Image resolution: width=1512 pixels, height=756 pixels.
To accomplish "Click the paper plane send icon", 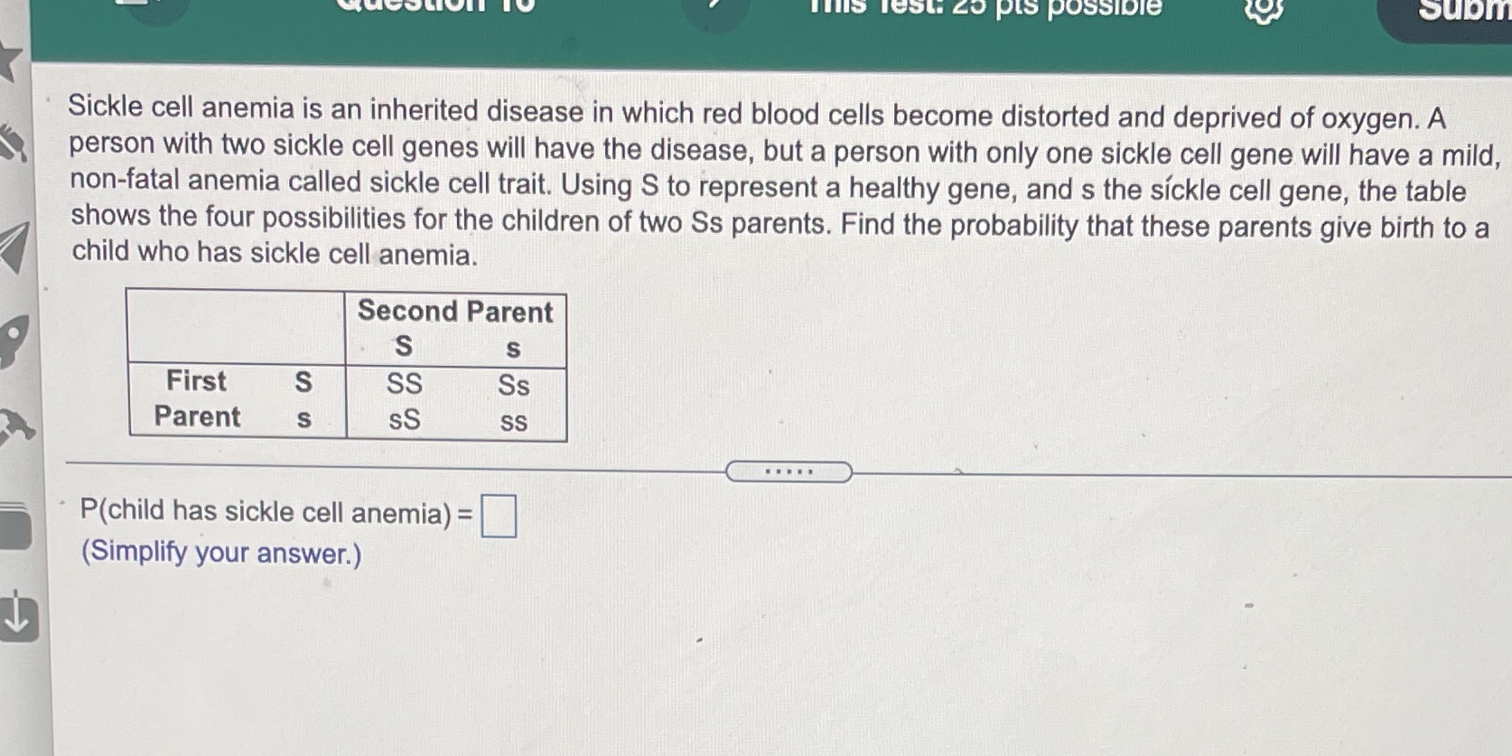I will tap(12, 242).
